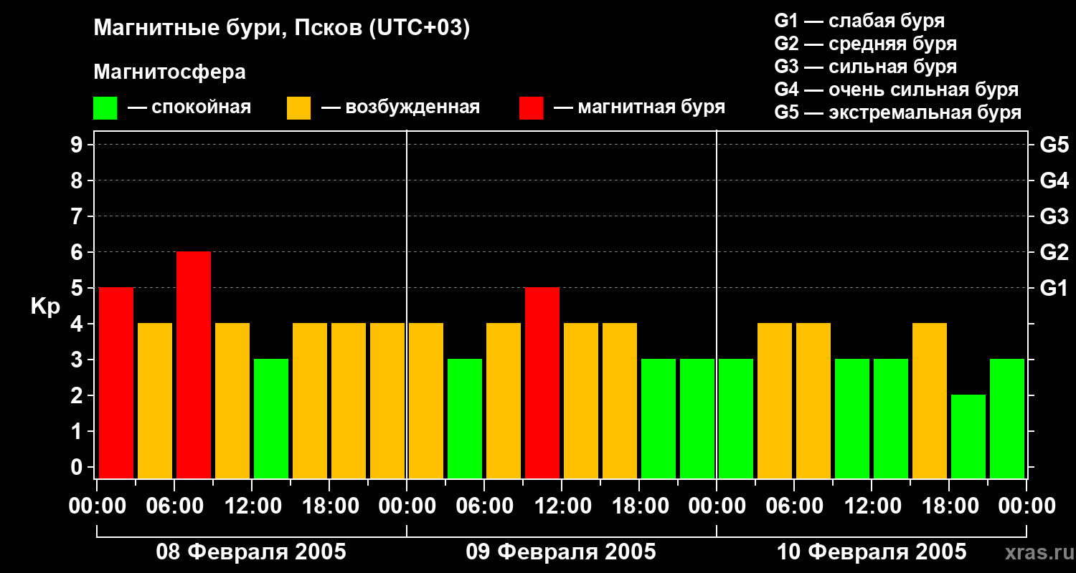The image size is (1076, 573).
Task: Click the 'G1 — слабая буря' legend line
Action: 859,21
